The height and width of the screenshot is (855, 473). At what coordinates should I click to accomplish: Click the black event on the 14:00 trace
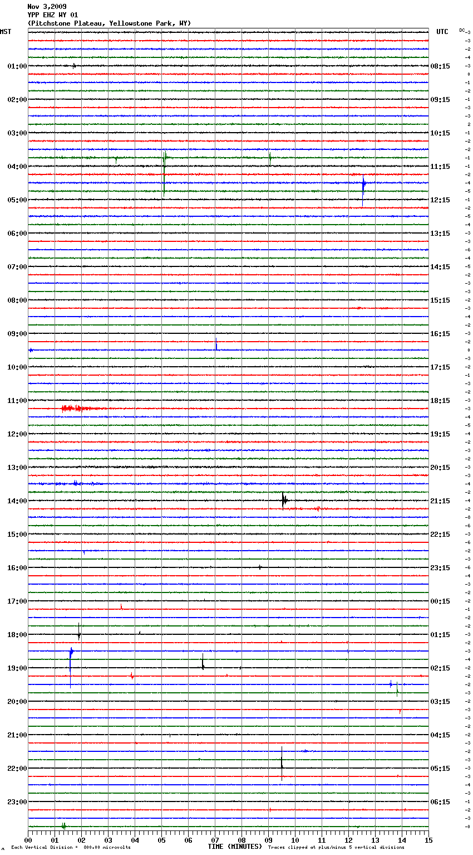pos(284,501)
